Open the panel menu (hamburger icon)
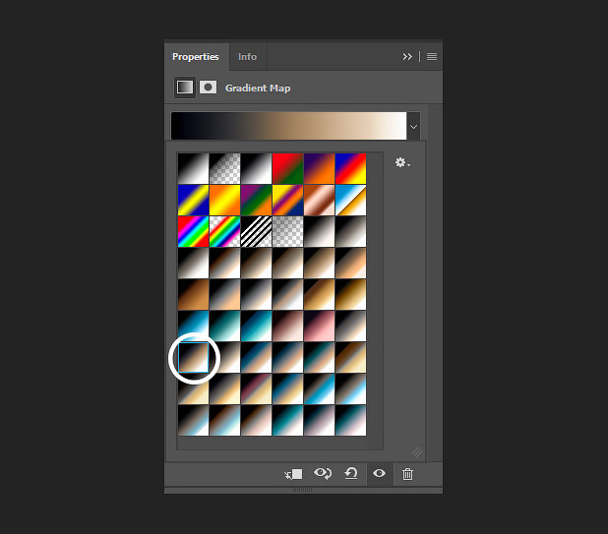Screen dimensions: 608x534 (x=432, y=57)
